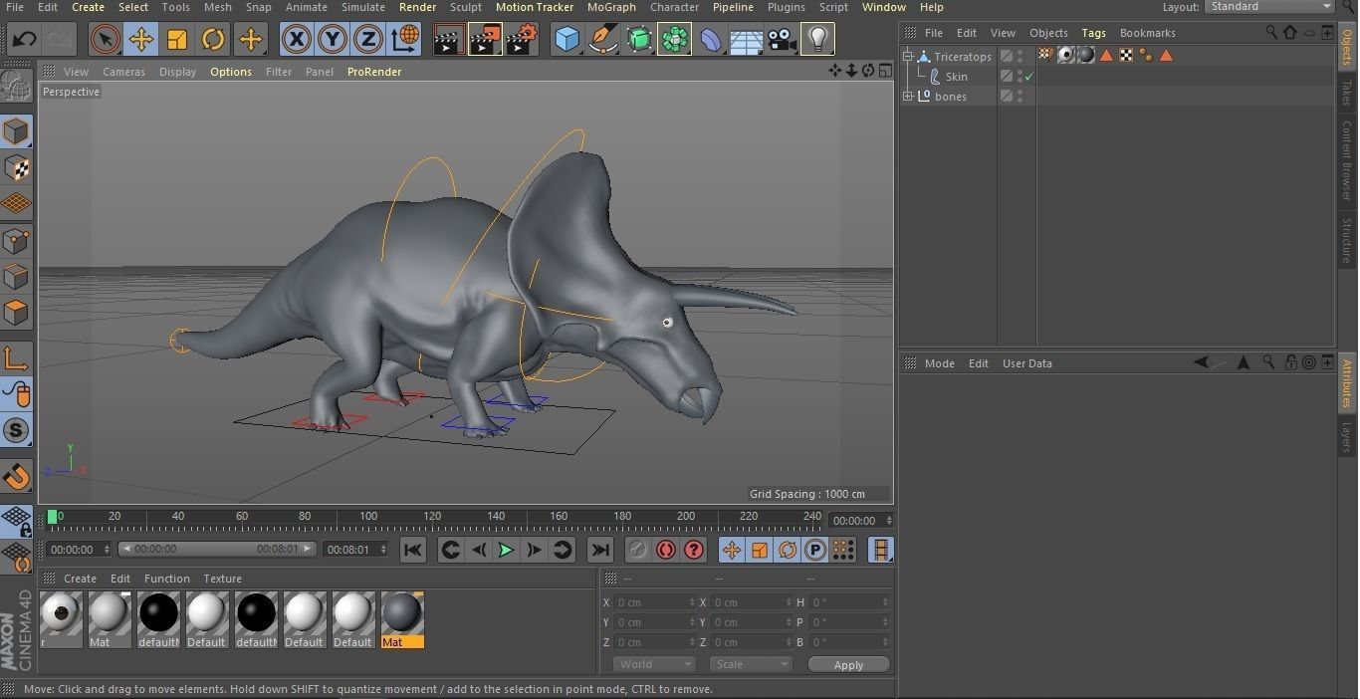Toggle Autokeying red circle button
Viewport: 1360px width, 699px height.
click(665, 550)
